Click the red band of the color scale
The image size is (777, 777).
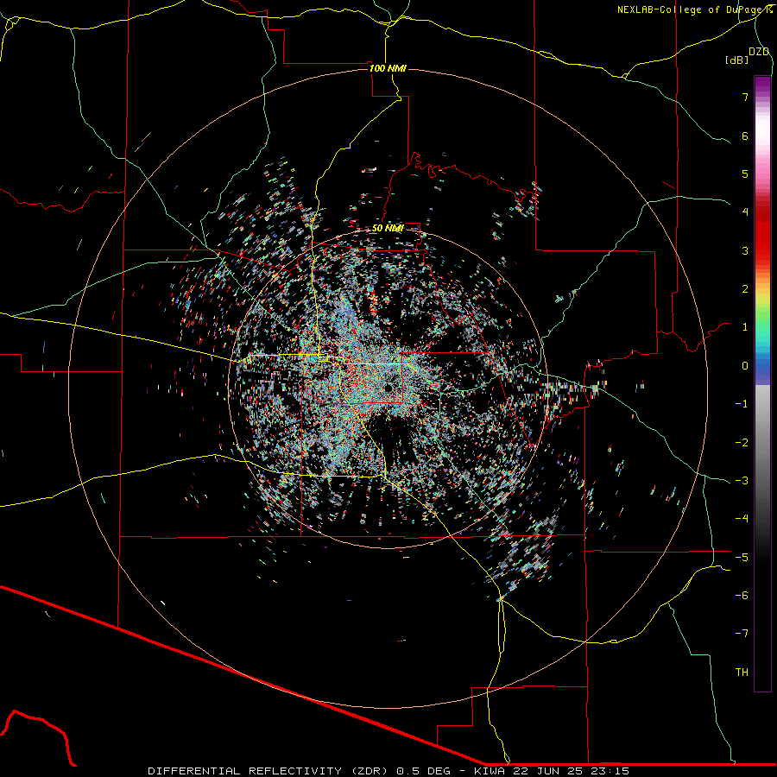coord(762,238)
